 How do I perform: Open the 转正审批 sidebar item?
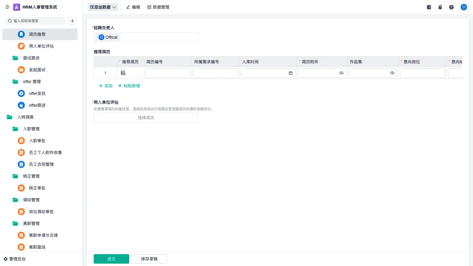click(37, 188)
